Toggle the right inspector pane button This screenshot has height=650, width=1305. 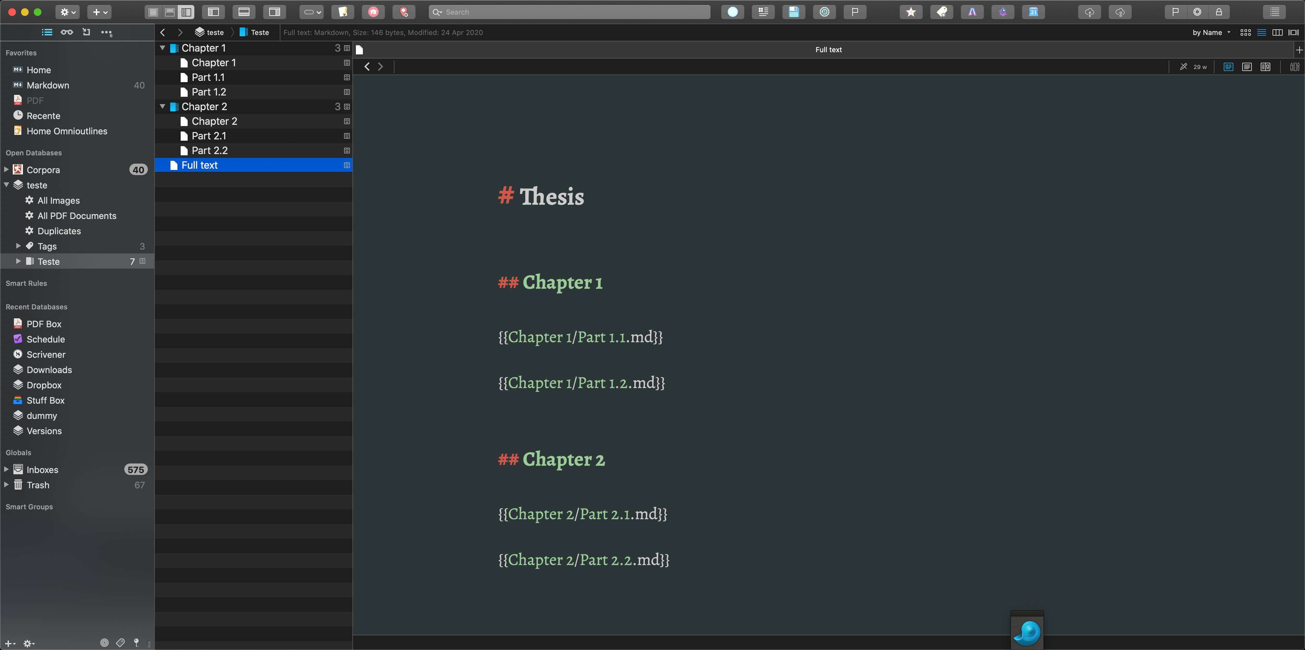pos(275,12)
